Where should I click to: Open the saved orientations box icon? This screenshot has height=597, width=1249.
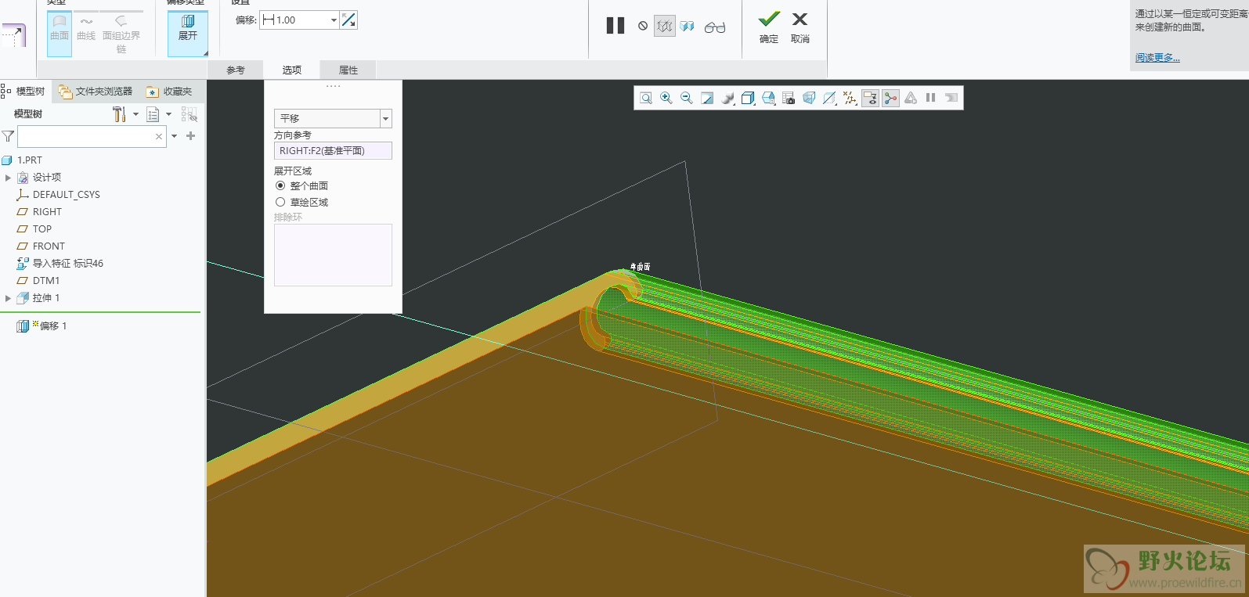(748, 98)
